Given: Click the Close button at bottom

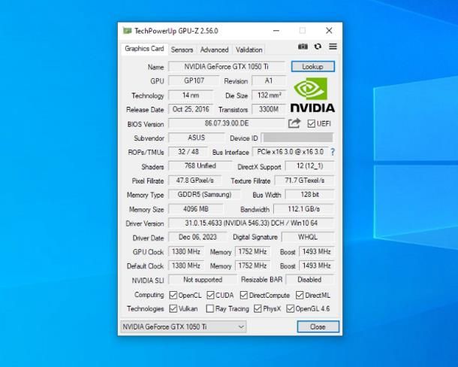Looking at the screenshot, I should click(x=318, y=326).
